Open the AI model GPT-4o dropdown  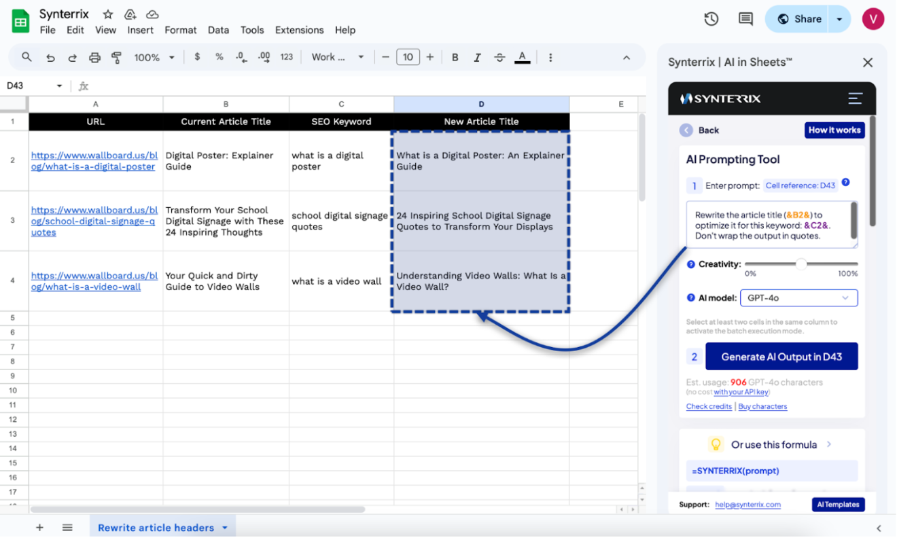[x=798, y=298]
